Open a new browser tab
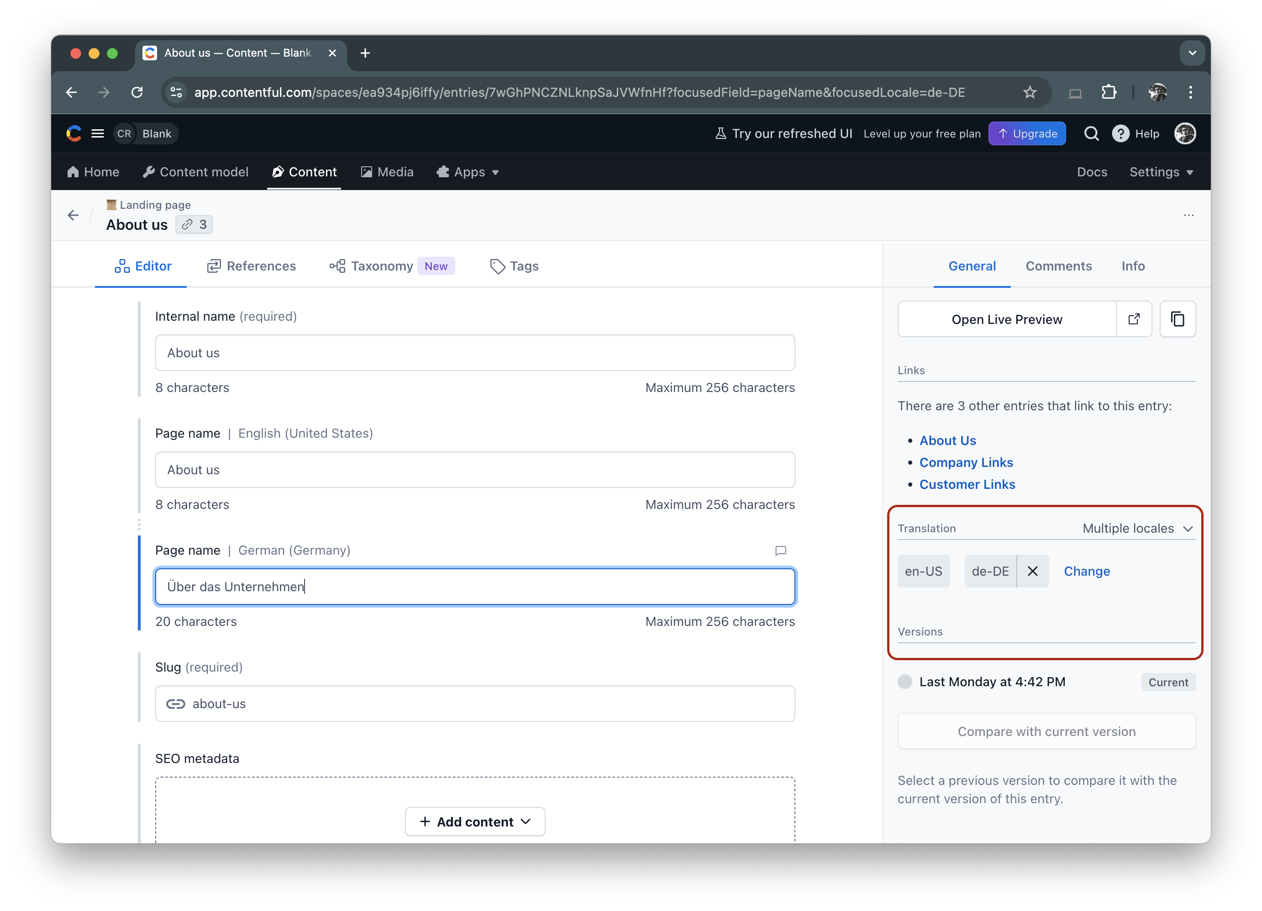The height and width of the screenshot is (911, 1262). [x=365, y=53]
